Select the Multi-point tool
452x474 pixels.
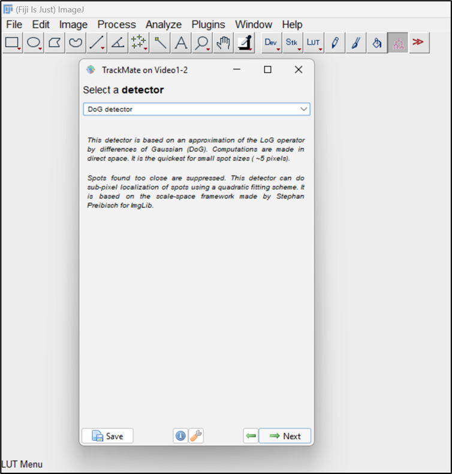[138, 43]
